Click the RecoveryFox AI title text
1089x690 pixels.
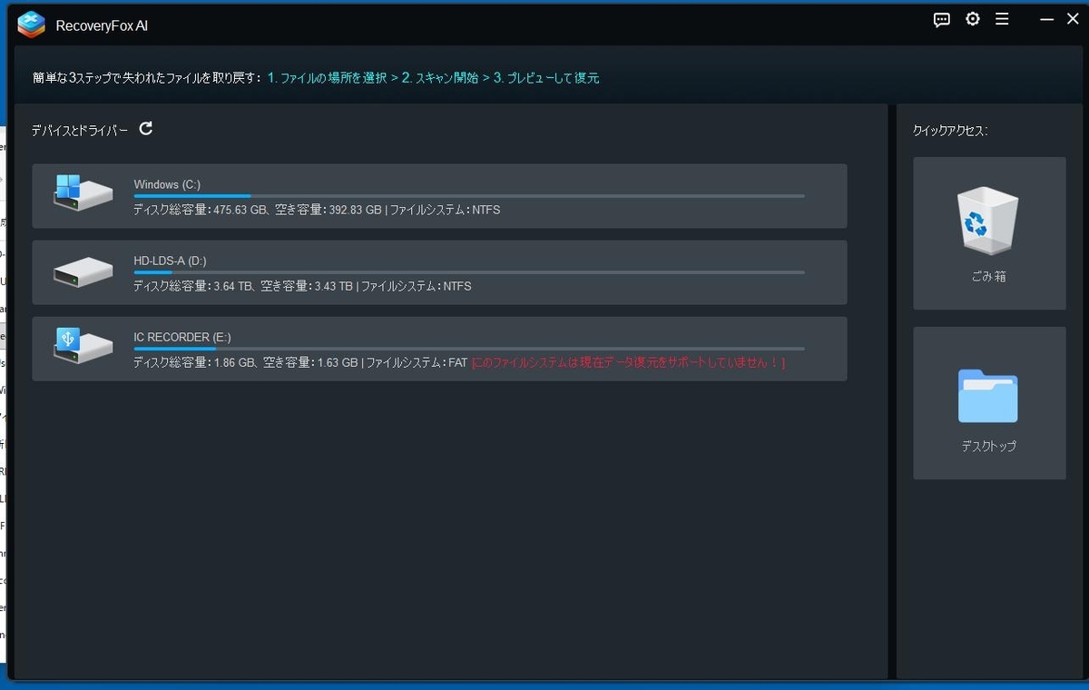point(102,26)
